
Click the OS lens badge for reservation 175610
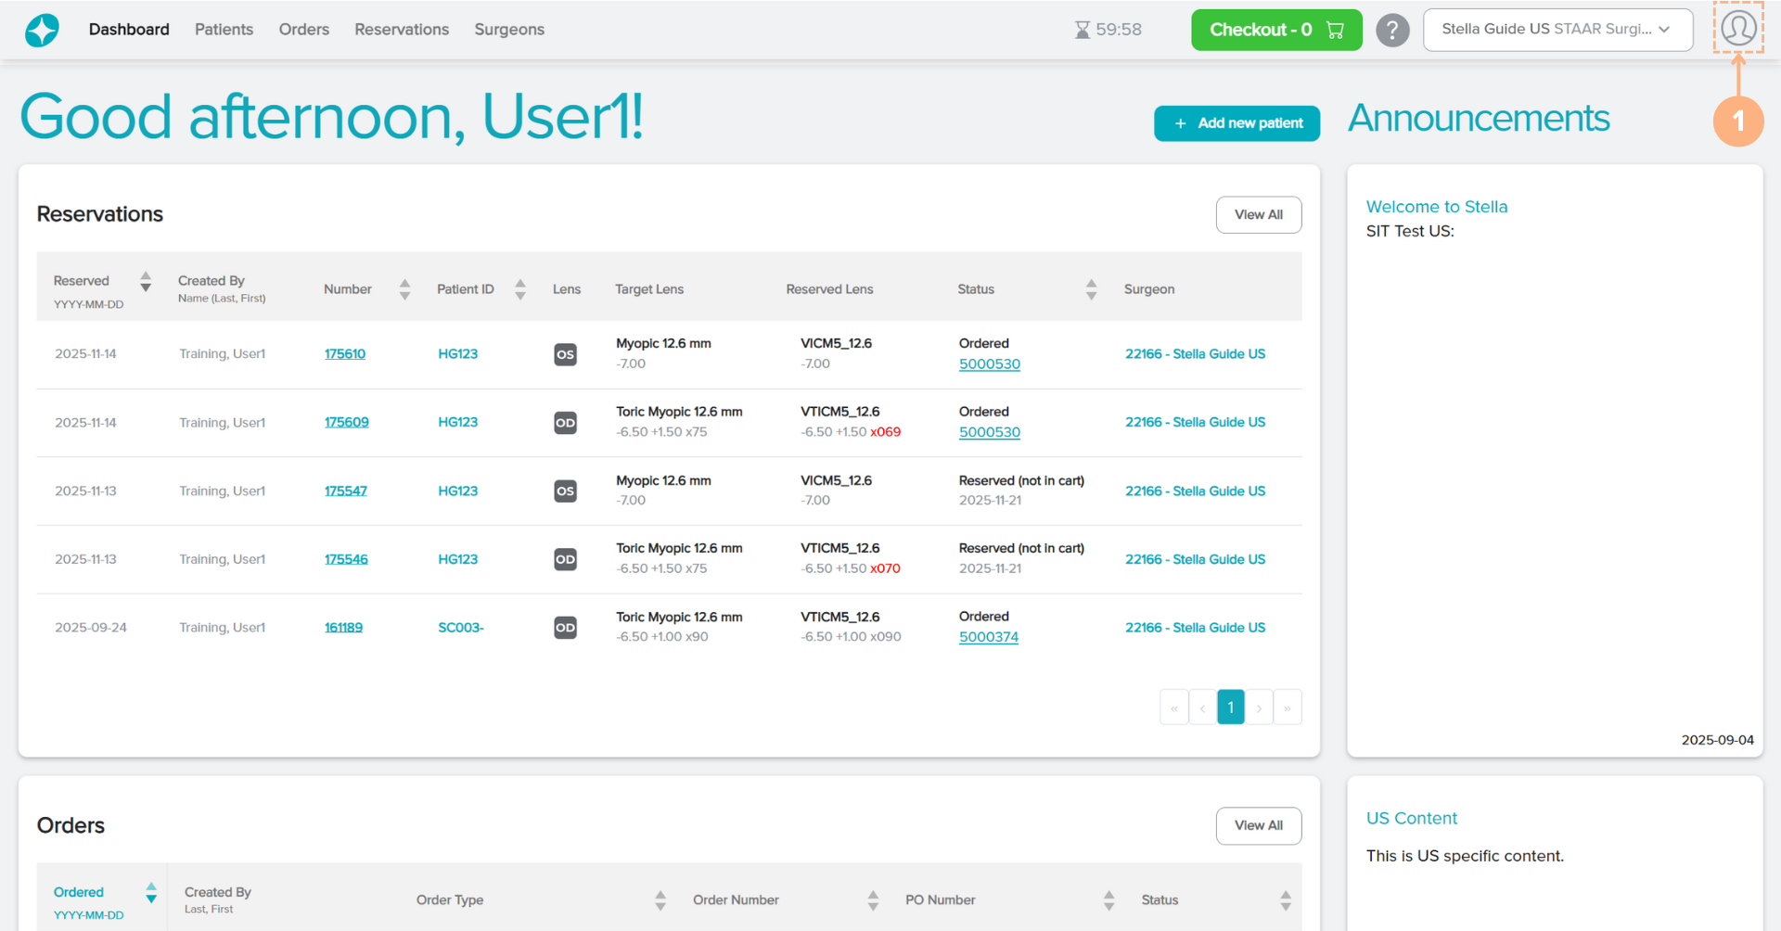point(565,354)
